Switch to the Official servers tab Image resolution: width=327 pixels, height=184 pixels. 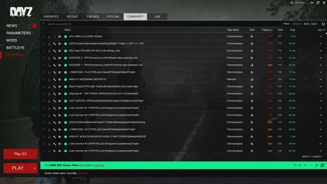point(113,17)
